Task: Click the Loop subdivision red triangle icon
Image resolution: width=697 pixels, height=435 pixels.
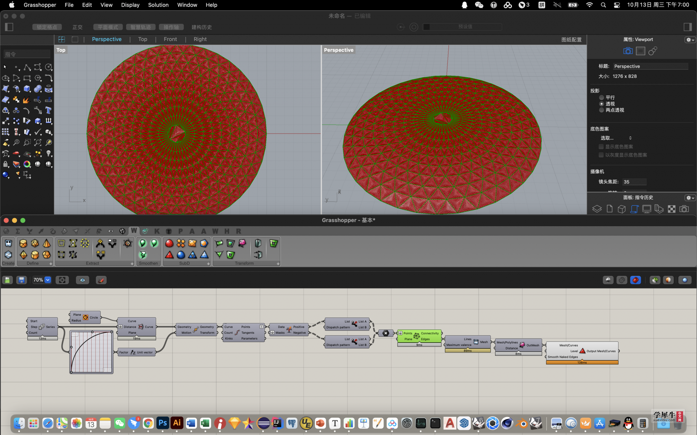Action: point(169,255)
